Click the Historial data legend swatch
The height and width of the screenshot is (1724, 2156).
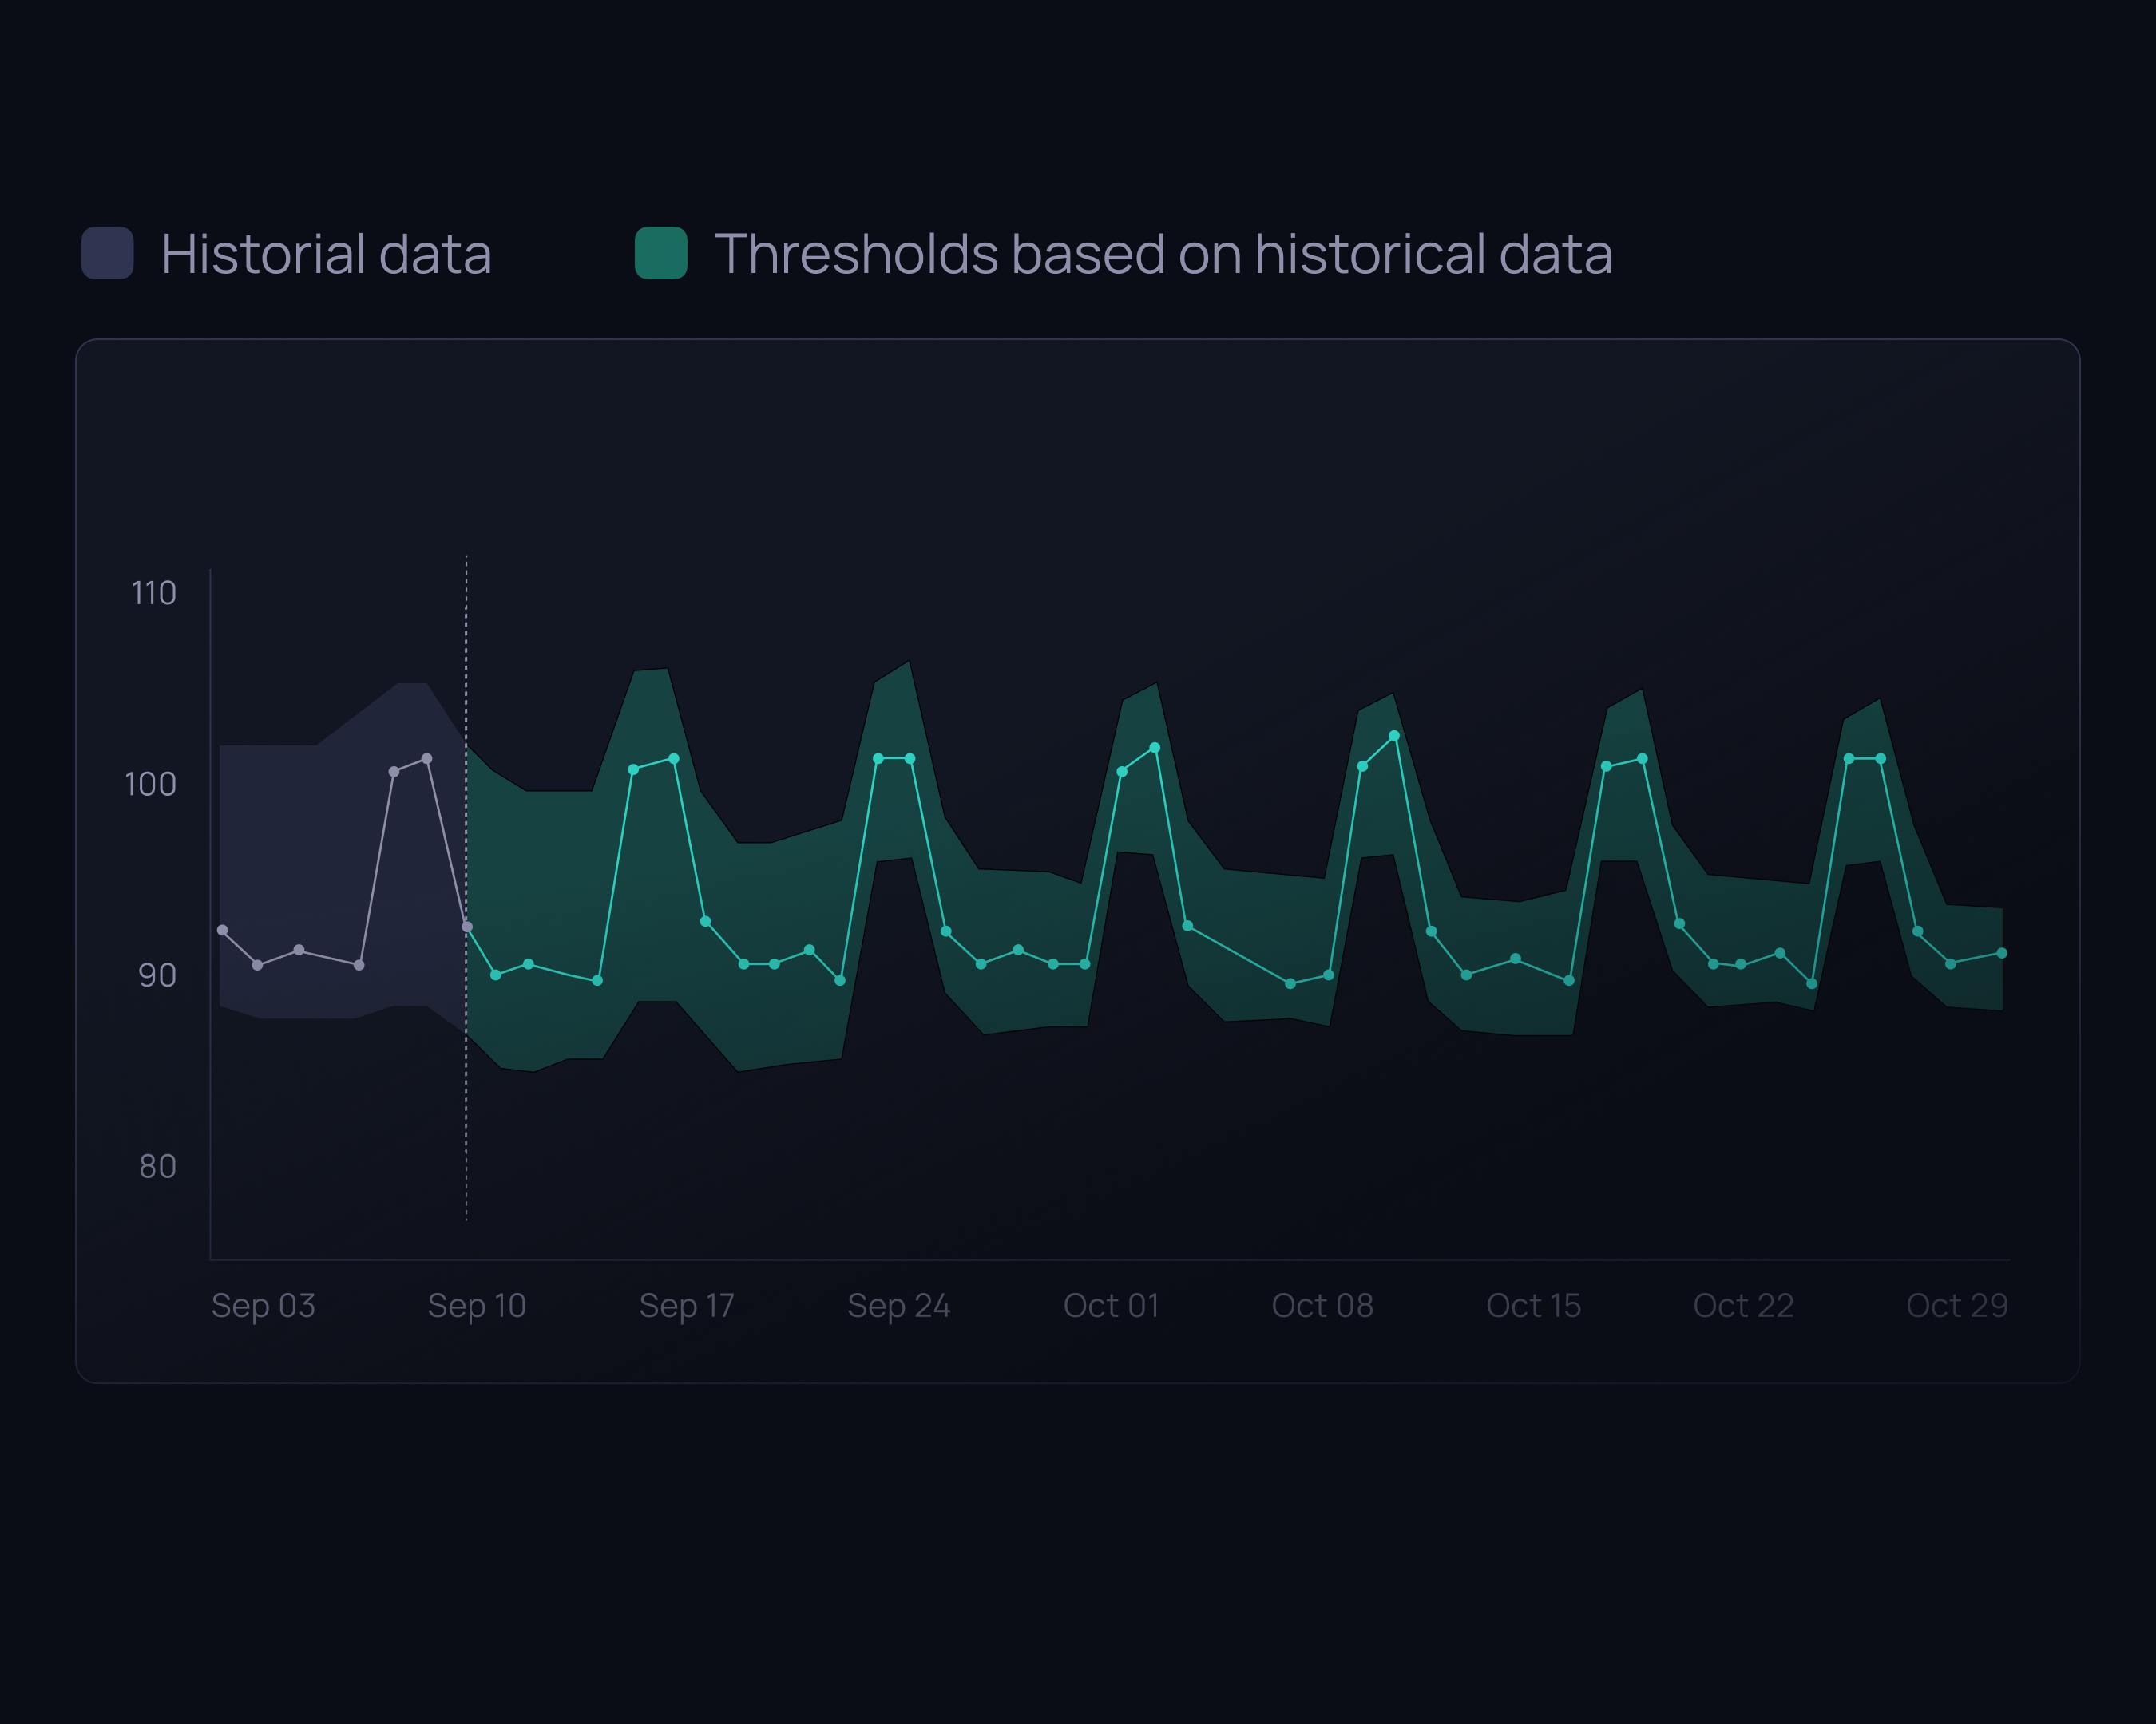tap(107, 253)
